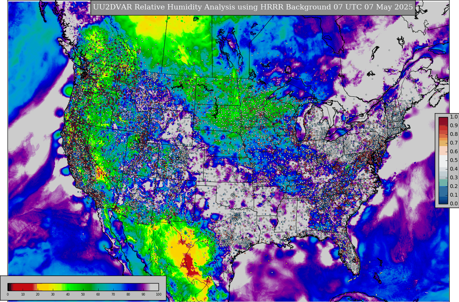Viewport: 459px width, 302px height.
Task: Click the '100' label on bottom humidity colorbar
Action: (x=159, y=294)
